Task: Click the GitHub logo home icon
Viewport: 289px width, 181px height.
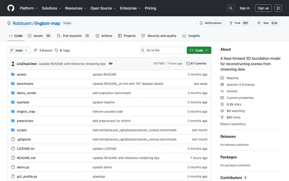Action: pyautogui.click(x=11, y=8)
